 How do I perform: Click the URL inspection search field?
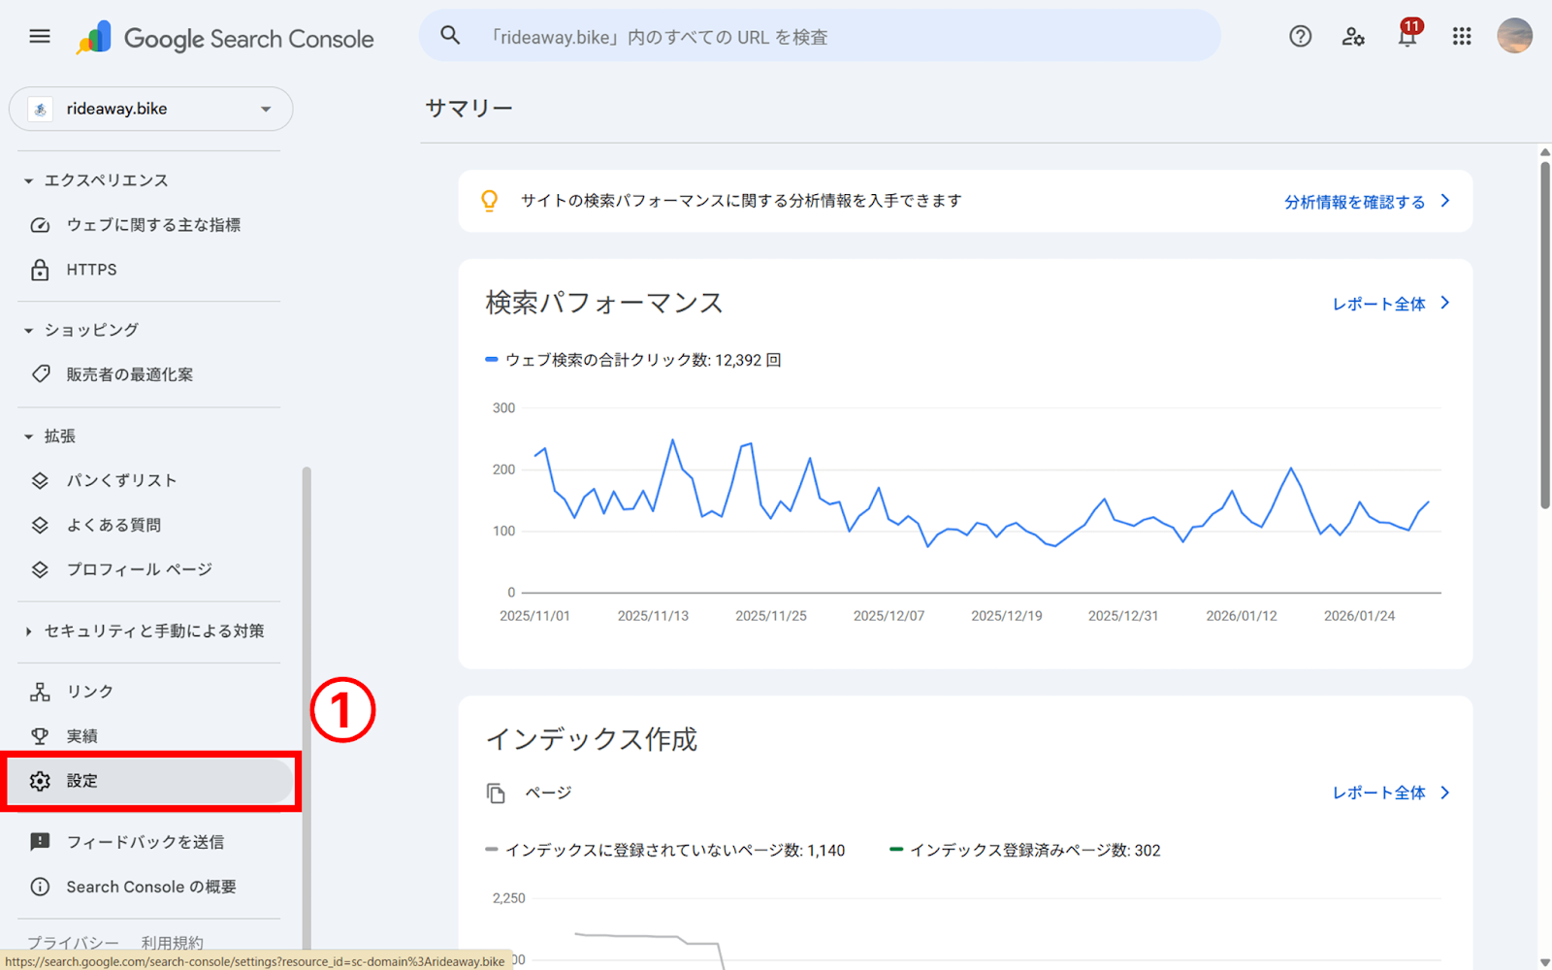click(x=820, y=36)
